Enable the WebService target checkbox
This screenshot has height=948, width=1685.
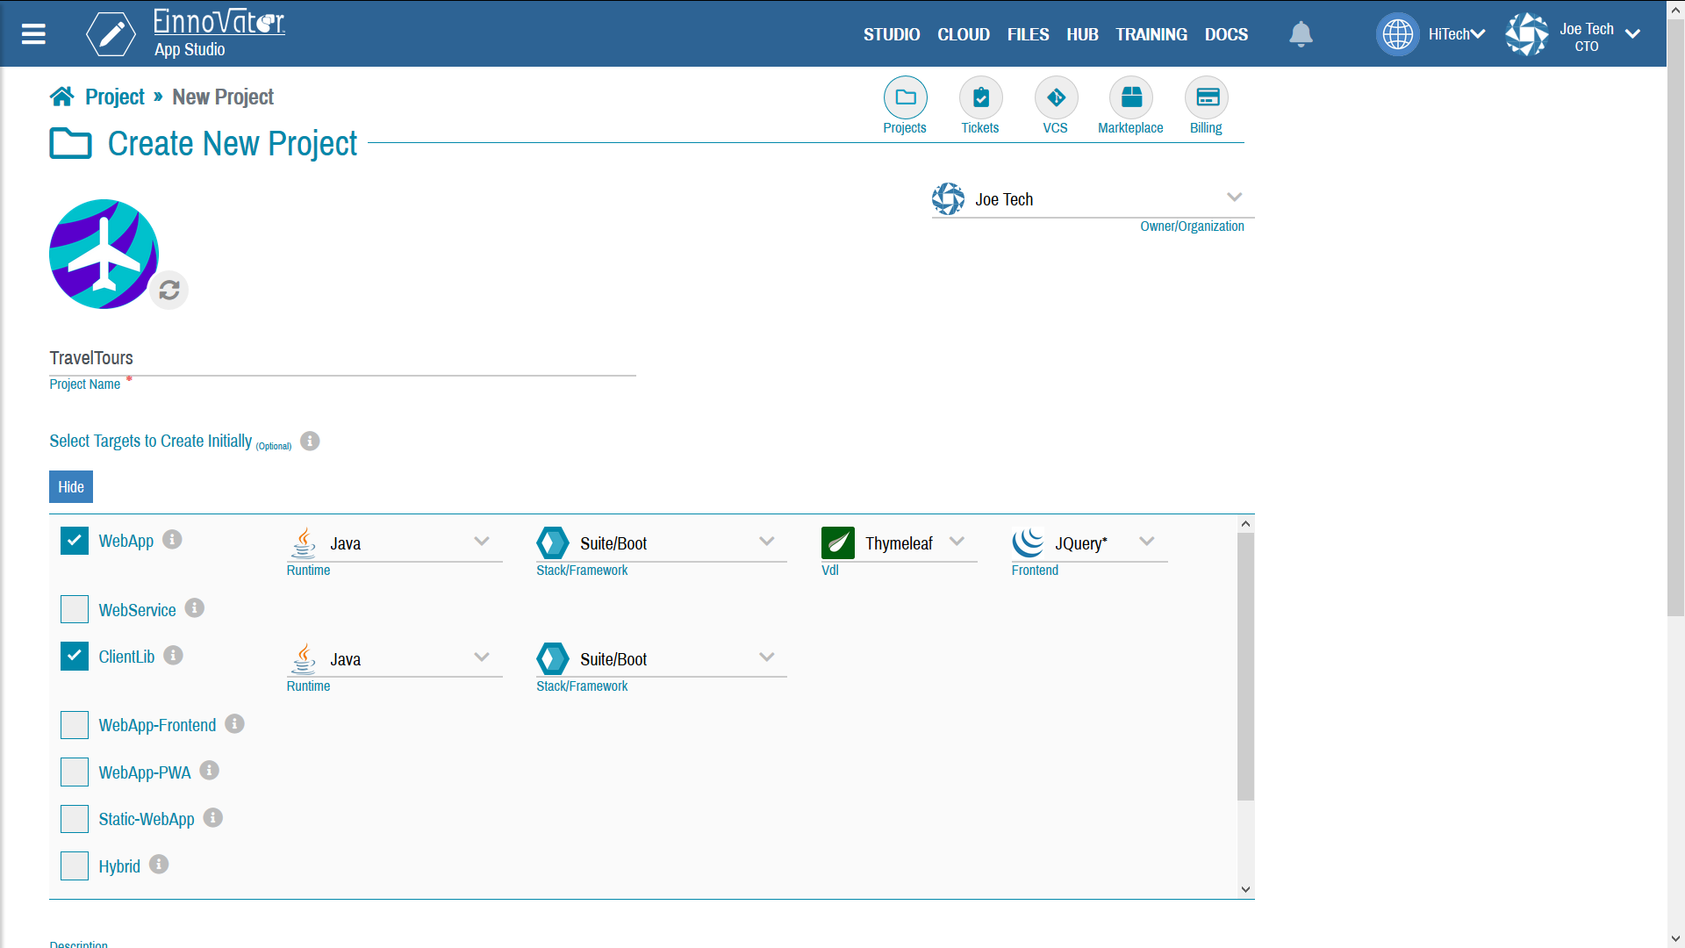click(x=73, y=610)
